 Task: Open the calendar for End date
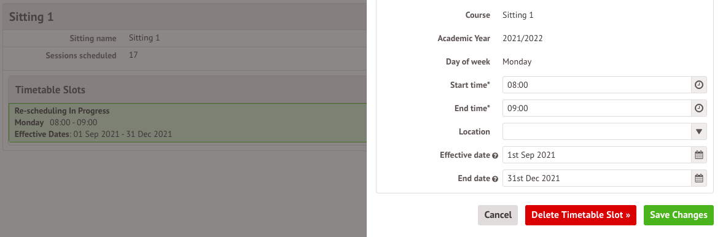pos(699,179)
